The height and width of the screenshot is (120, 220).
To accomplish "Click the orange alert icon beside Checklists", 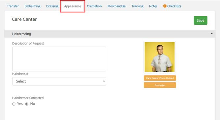I will (165, 6).
